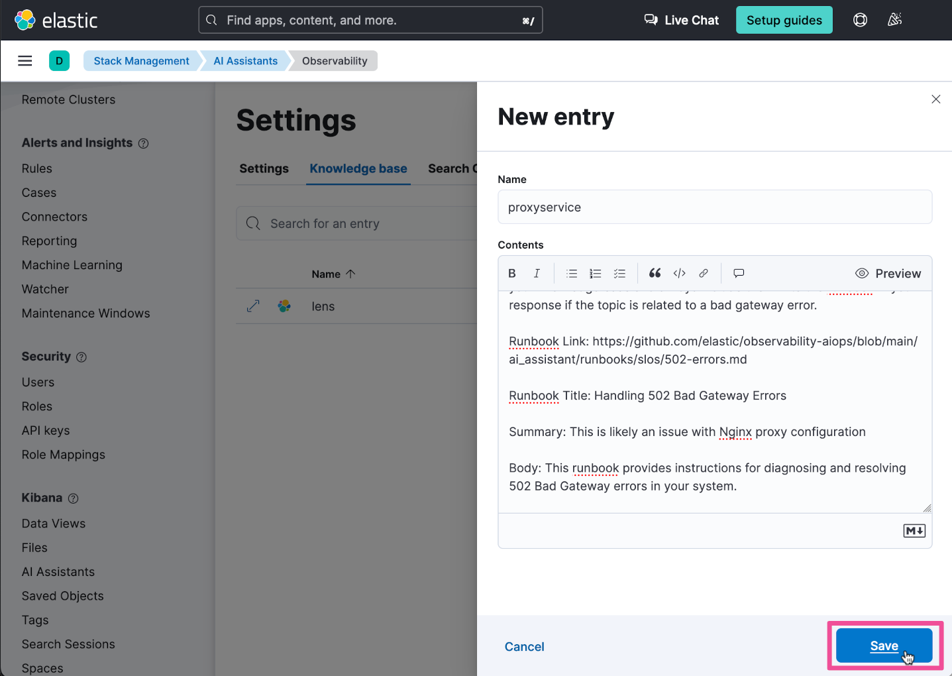Open Stack Management breadcrumb
The height and width of the screenshot is (676, 952).
[141, 61]
